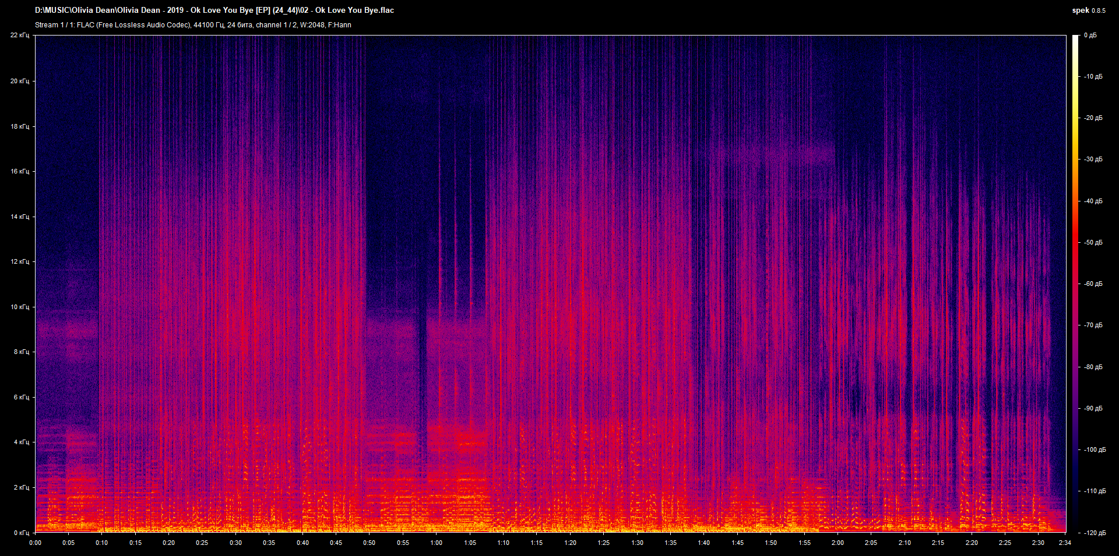
Task: Pick the 0:50 time axis label
Action: point(370,543)
